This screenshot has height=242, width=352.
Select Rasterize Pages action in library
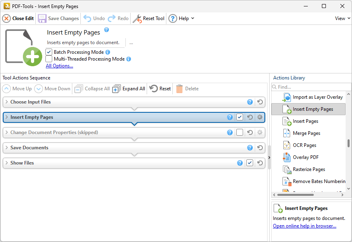(x=303, y=169)
